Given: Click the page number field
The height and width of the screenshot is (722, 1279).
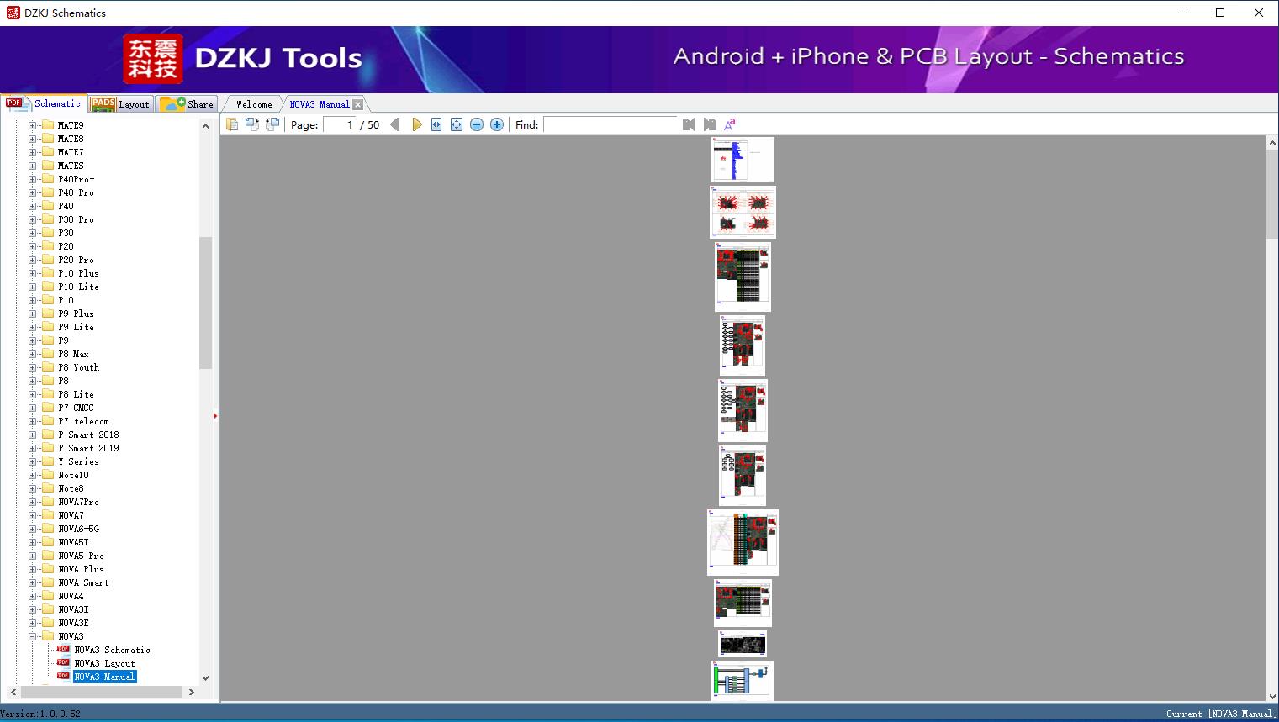Looking at the screenshot, I should (340, 124).
